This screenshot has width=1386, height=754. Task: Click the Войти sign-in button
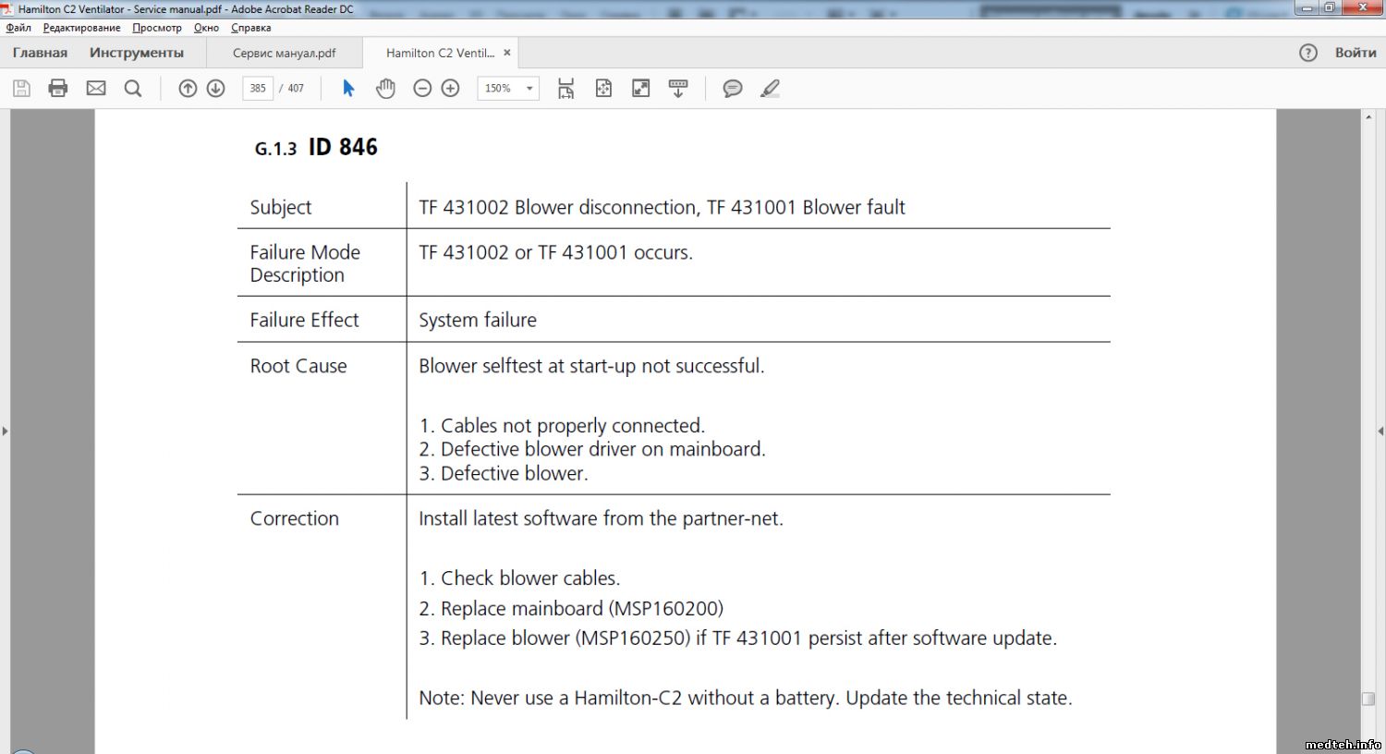1356,53
